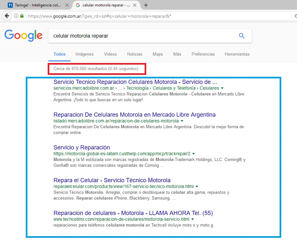Click the browser address bar URL
Image resolution: width=297 pixels, height=241 pixels.
coord(100,16)
